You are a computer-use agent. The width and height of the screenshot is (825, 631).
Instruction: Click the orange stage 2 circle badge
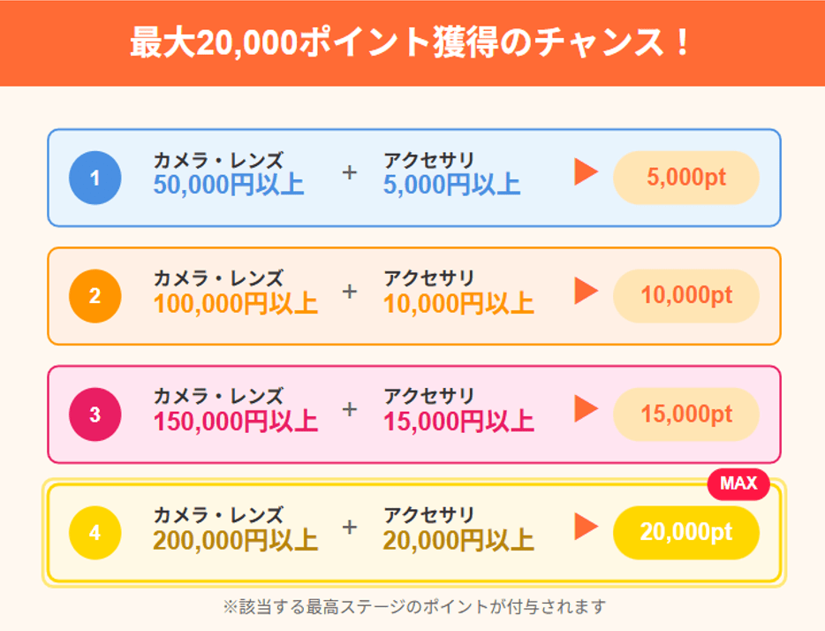95,296
